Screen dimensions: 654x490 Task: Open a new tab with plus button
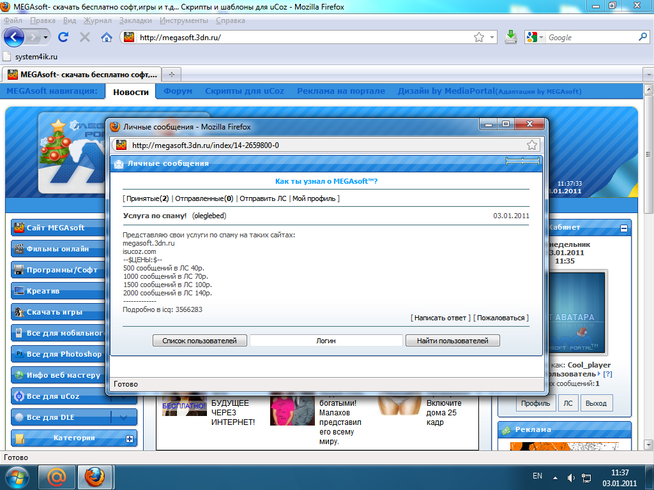pyautogui.click(x=171, y=75)
